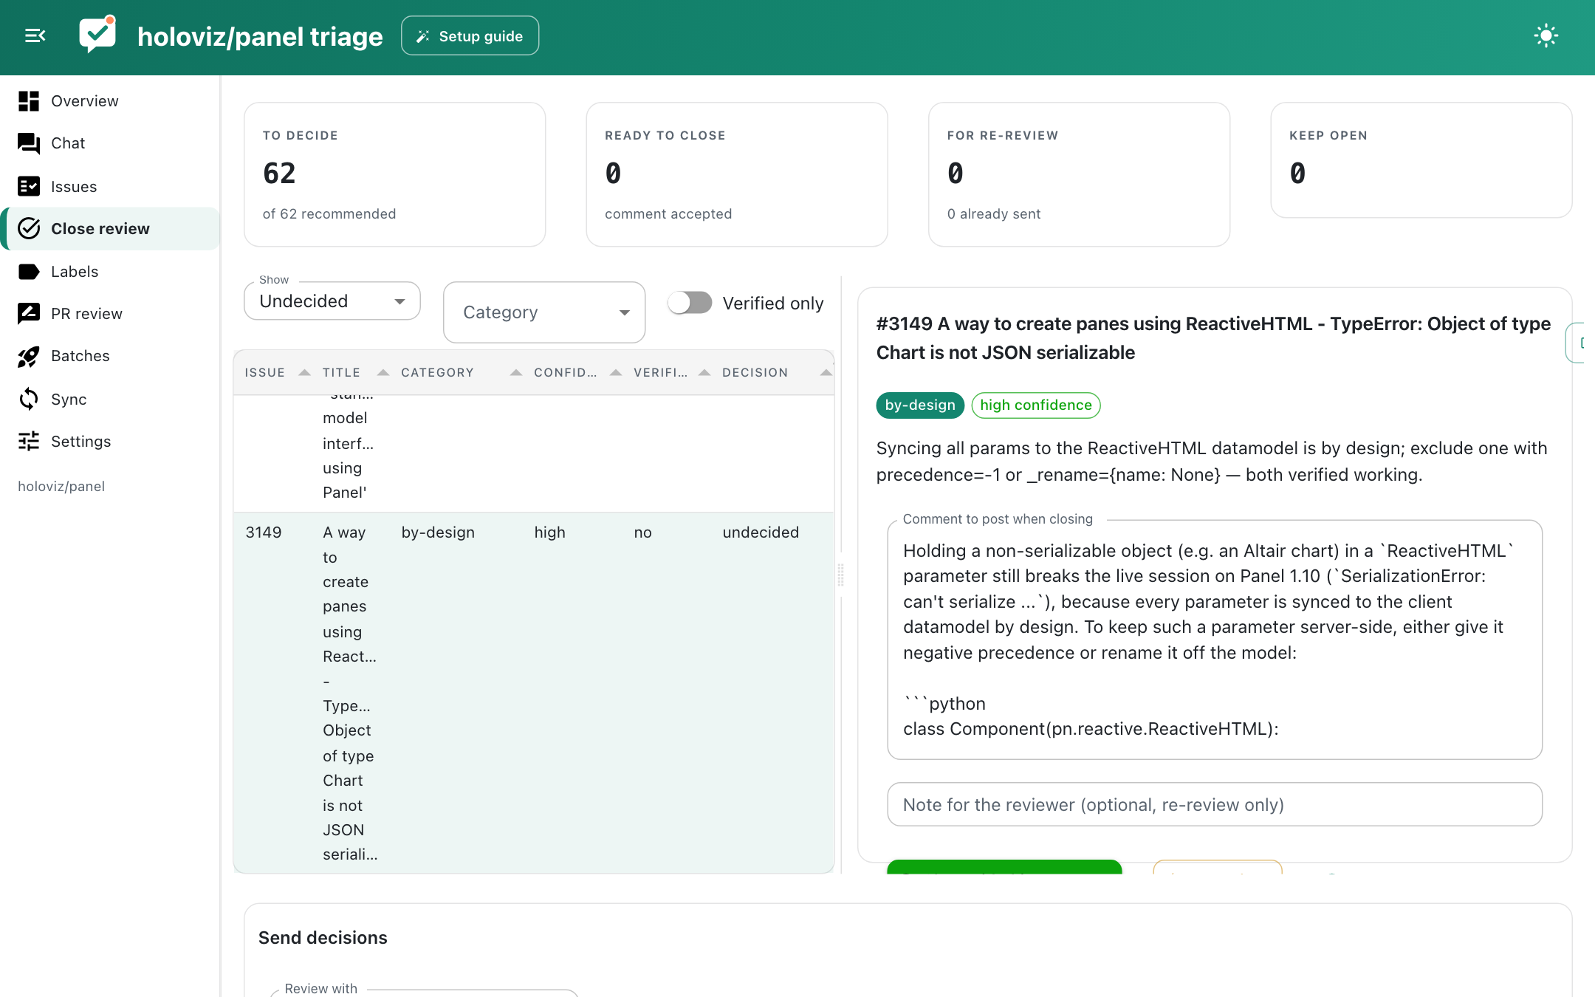Screen dimensions: 1595x997
Task: Edit the comment to post when closing
Action: pyautogui.click(x=1215, y=640)
